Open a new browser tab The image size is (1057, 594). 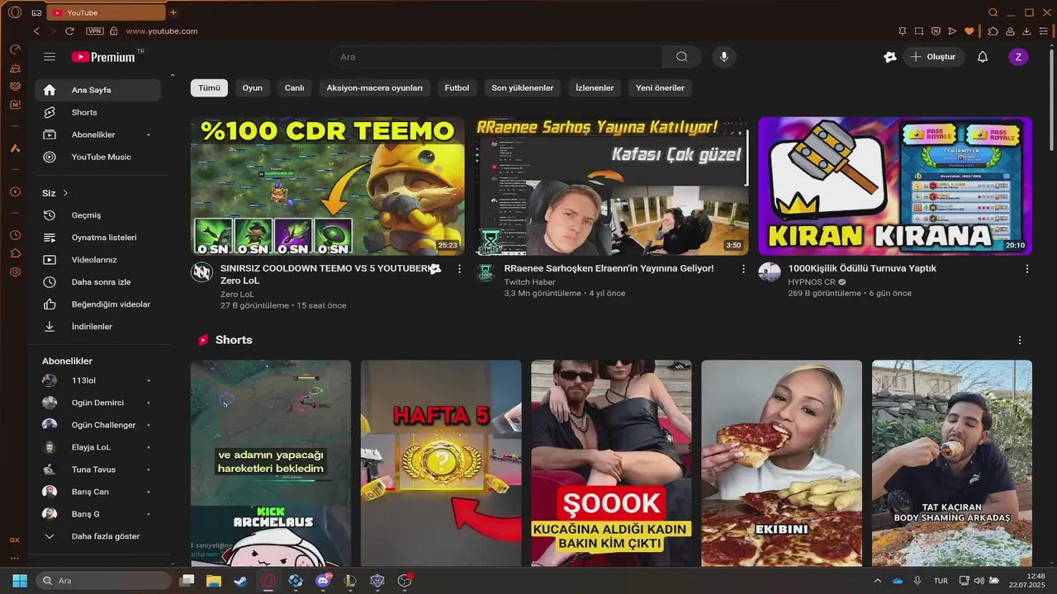coord(173,12)
